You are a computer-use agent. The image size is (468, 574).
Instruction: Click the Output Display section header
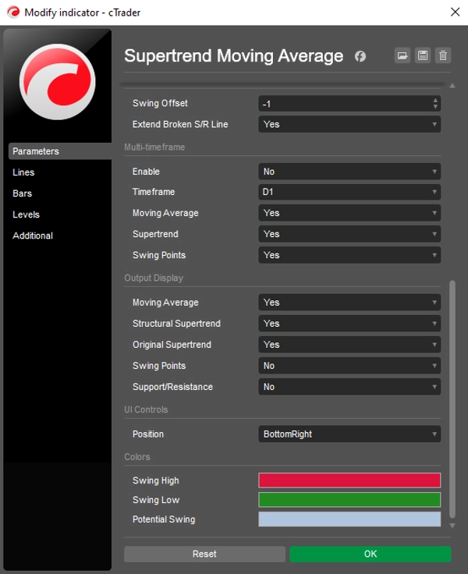click(x=154, y=278)
